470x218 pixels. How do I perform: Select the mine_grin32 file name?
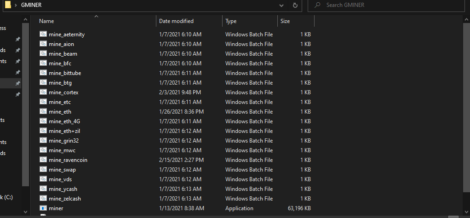click(x=63, y=141)
